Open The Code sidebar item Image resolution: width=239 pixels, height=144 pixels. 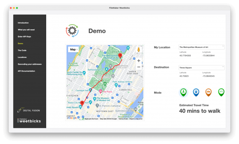[x=22, y=50]
